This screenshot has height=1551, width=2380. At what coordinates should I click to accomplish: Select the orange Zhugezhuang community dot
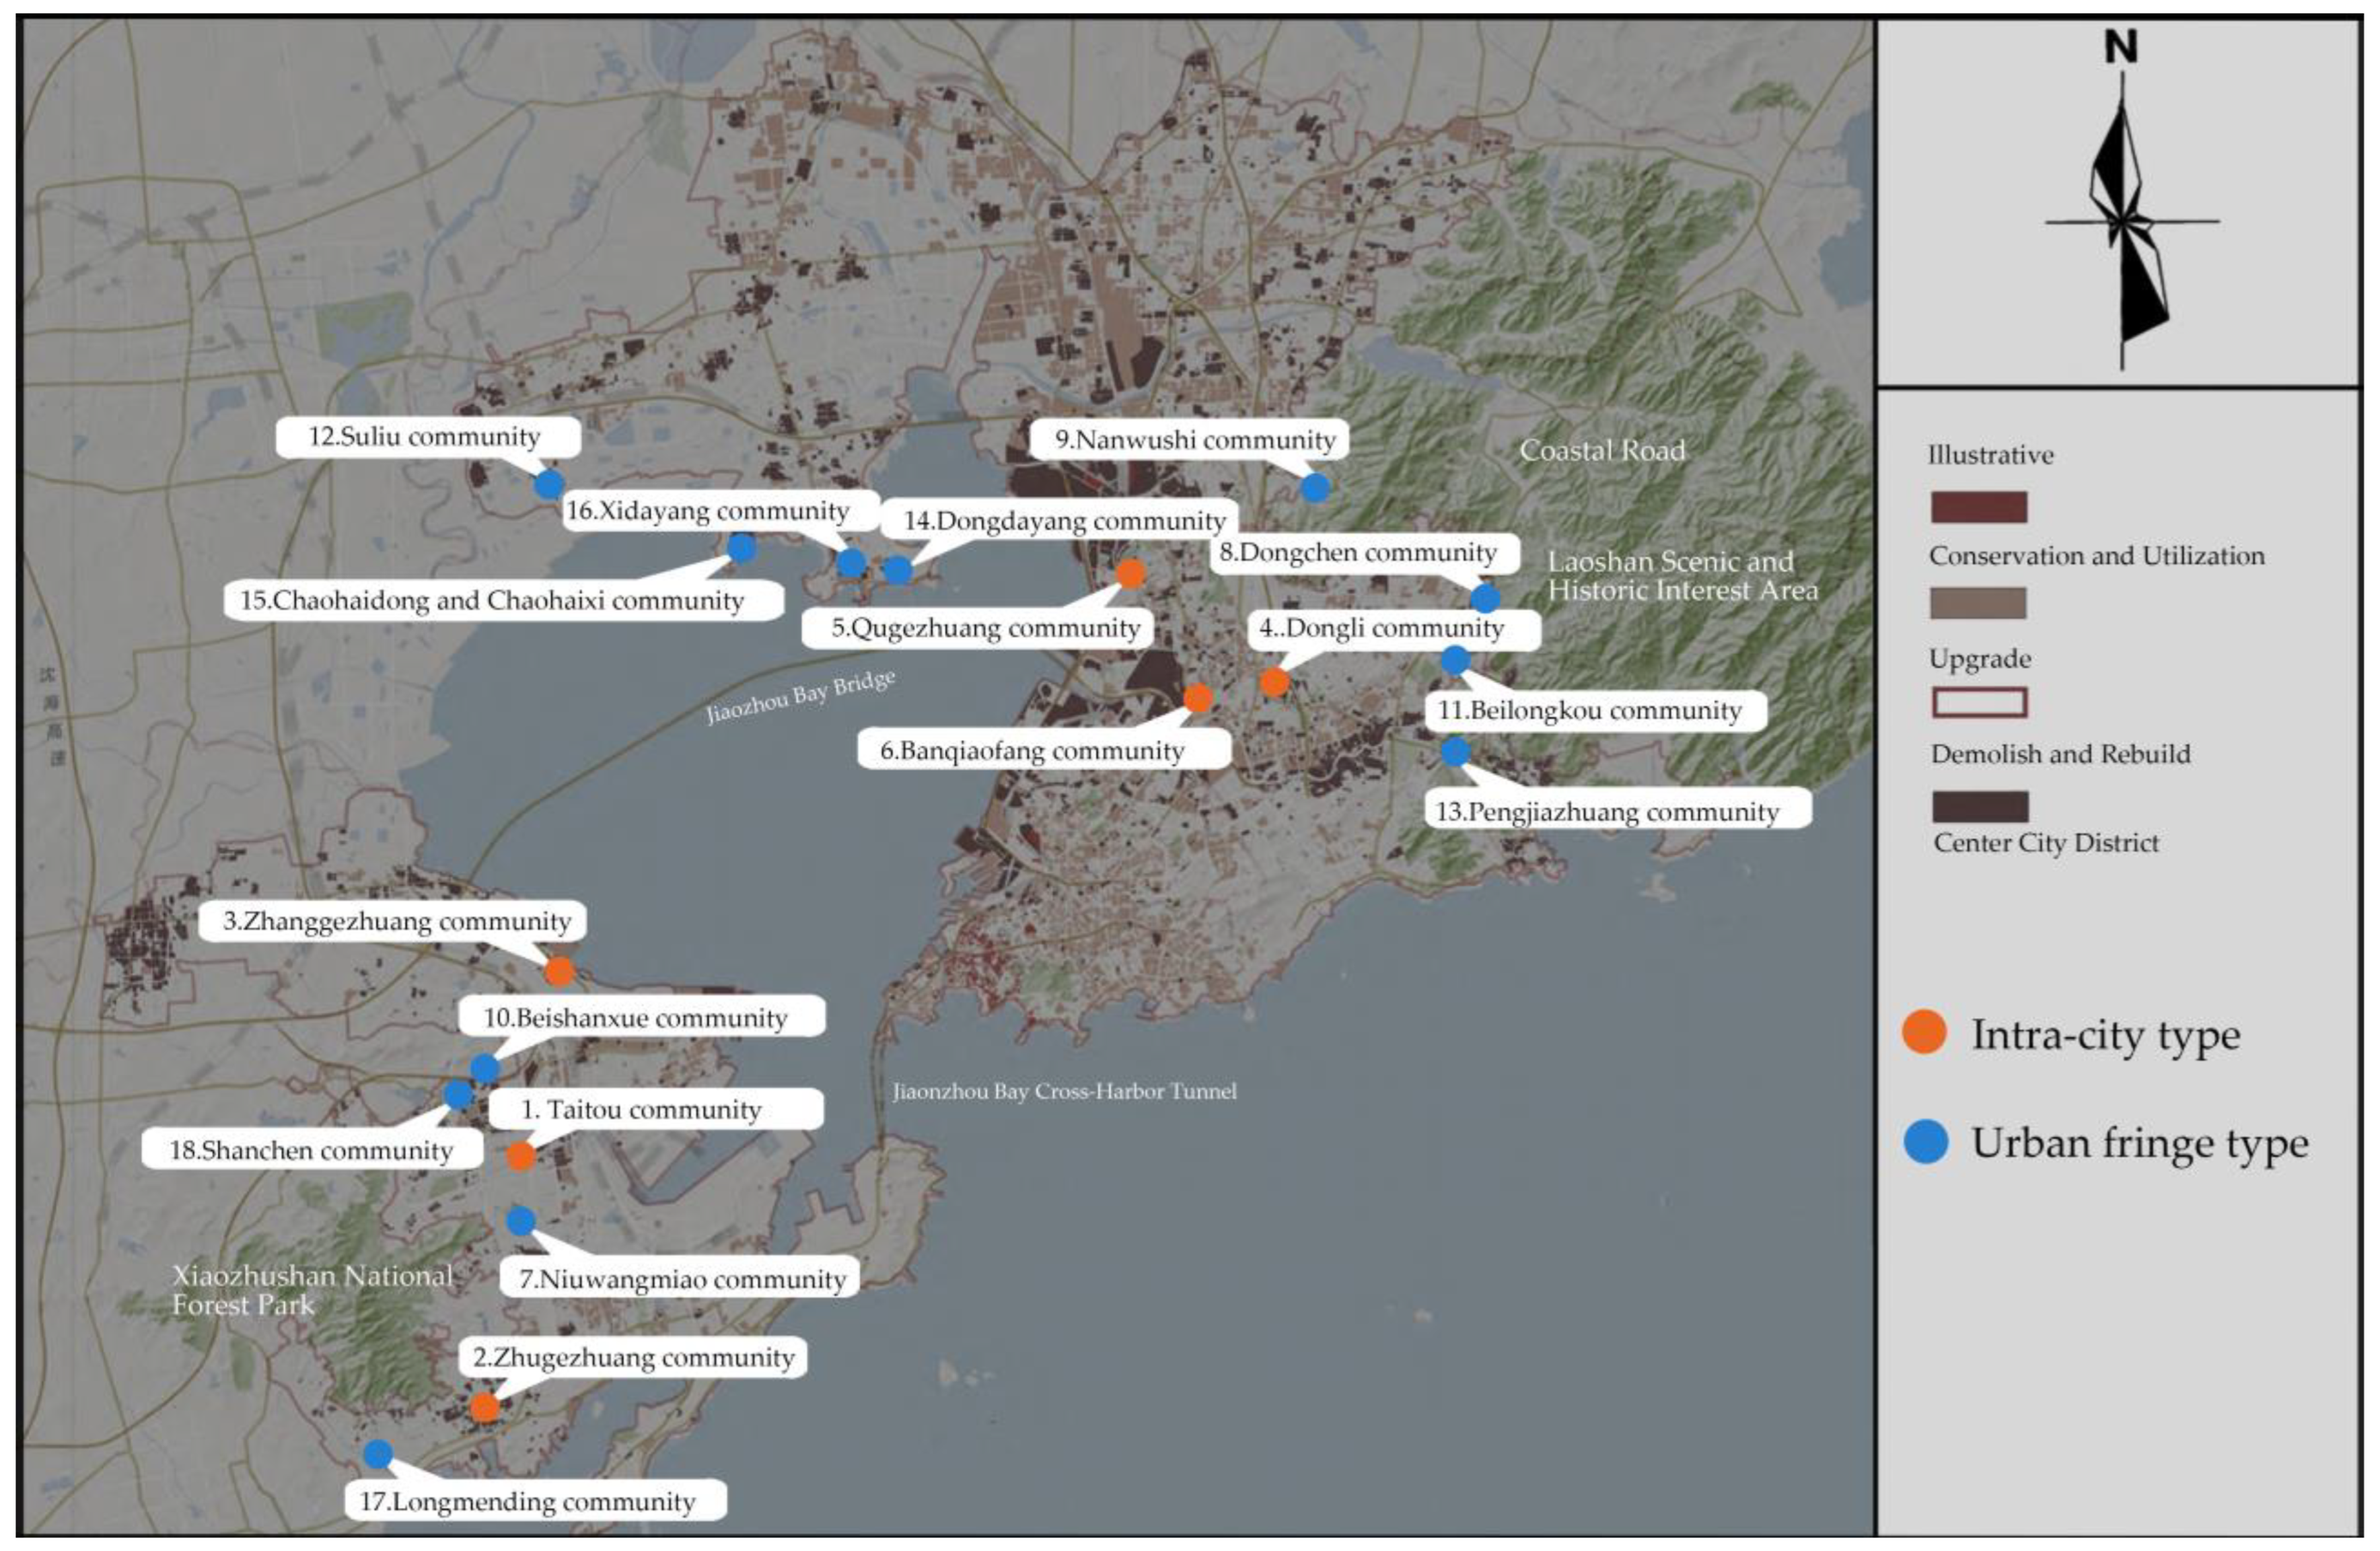pyautogui.click(x=484, y=1407)
